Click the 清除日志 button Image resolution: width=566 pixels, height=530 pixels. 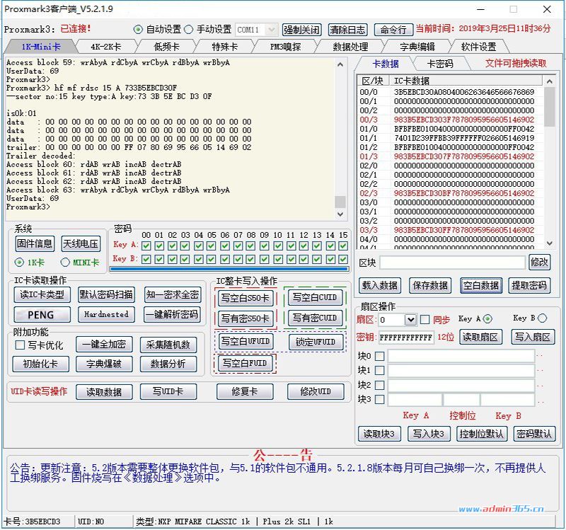pos(347,30)
